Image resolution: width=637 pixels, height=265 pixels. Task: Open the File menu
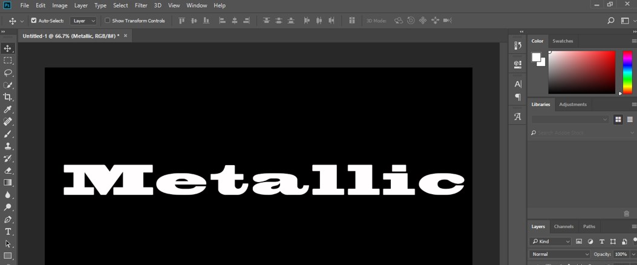click(x=24, y=5)
